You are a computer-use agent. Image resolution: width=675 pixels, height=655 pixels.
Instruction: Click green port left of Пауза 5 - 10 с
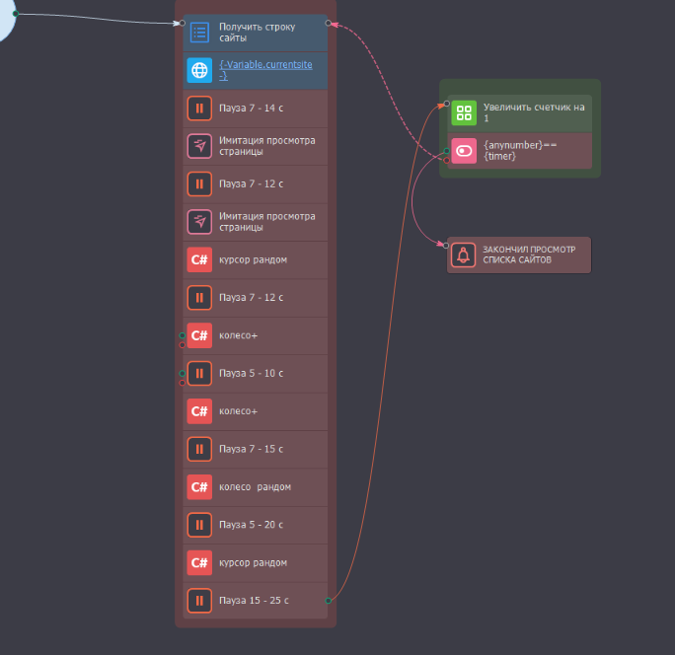[x=183, y=373]
